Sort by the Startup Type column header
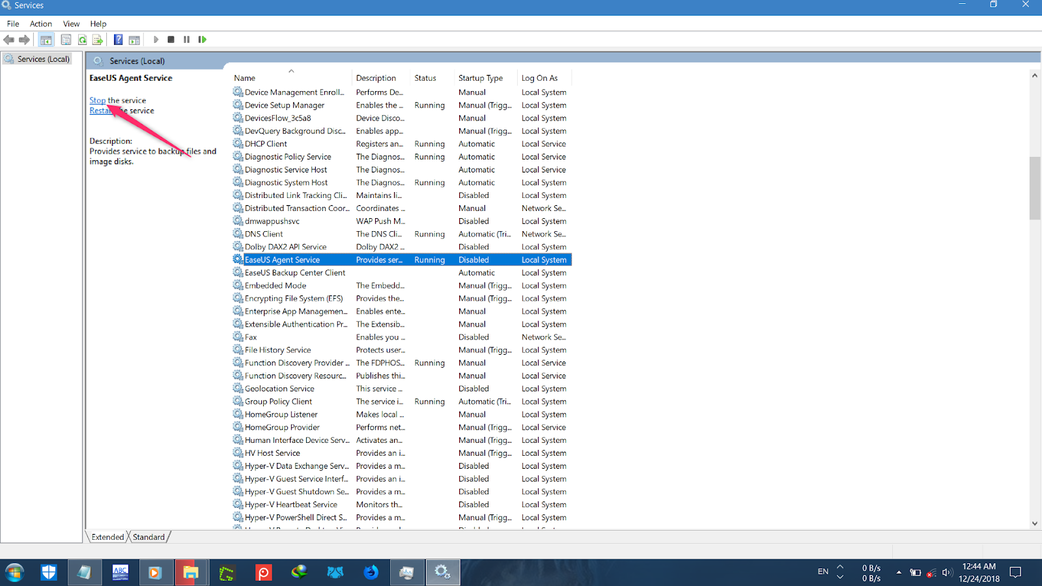This screenshot has width=1042, height=586. [x=485, y=78]
